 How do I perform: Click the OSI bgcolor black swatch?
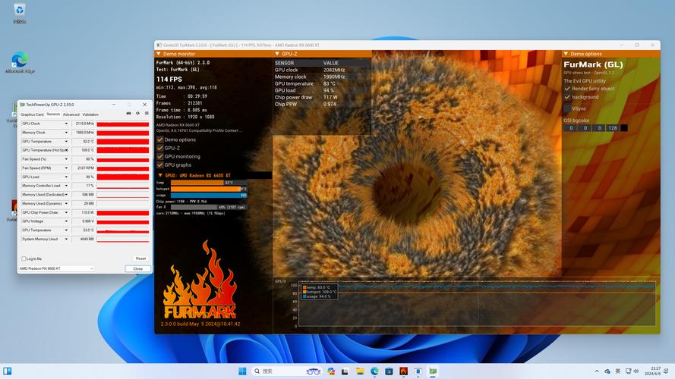[624, 128]
